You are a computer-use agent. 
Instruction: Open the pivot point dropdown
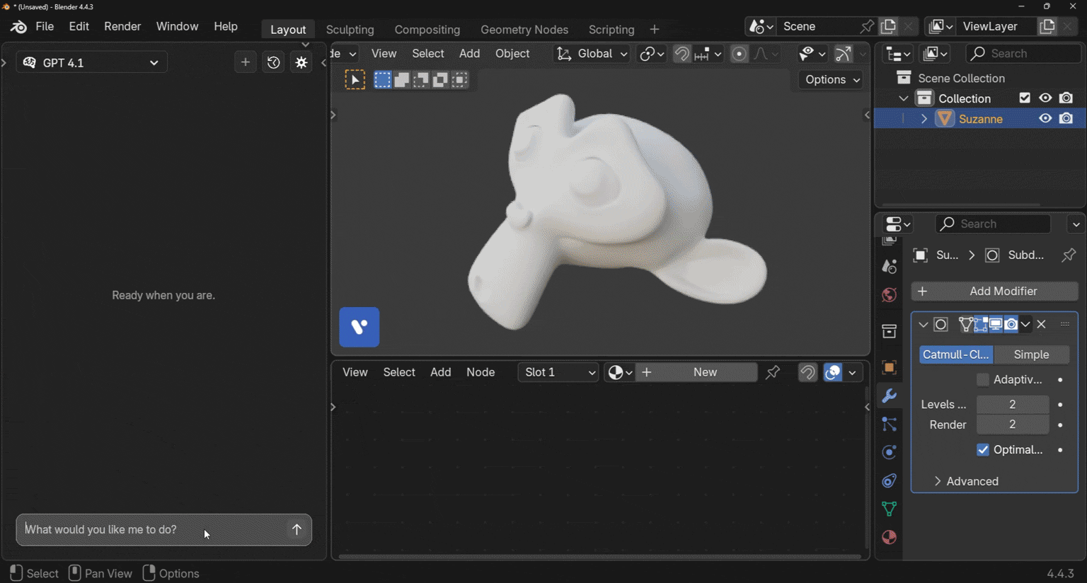[651, 54]
